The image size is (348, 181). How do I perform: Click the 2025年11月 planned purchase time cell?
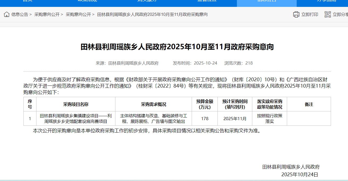tap(235, 119)
